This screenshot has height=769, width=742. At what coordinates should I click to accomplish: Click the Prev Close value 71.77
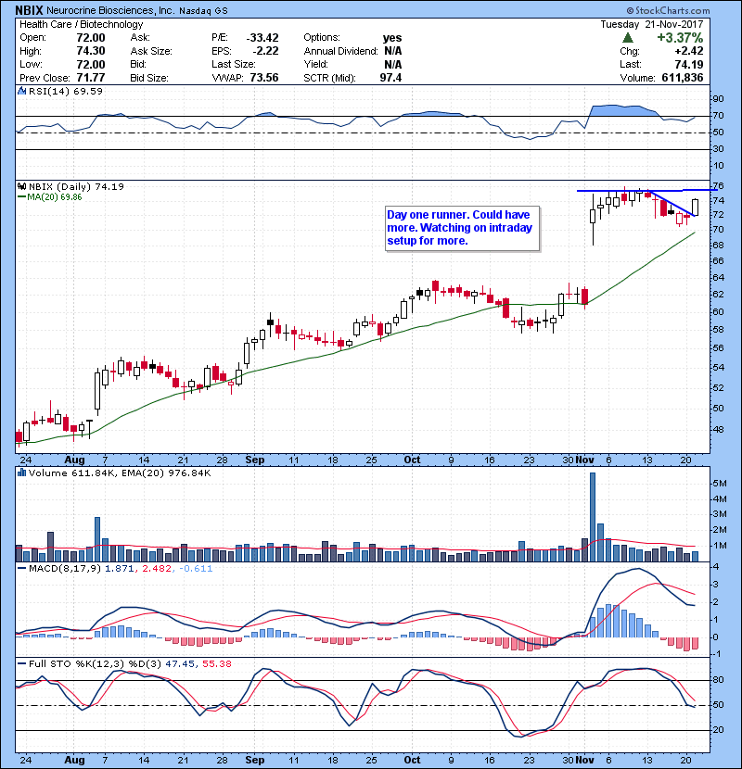click(x=91, y=78)
